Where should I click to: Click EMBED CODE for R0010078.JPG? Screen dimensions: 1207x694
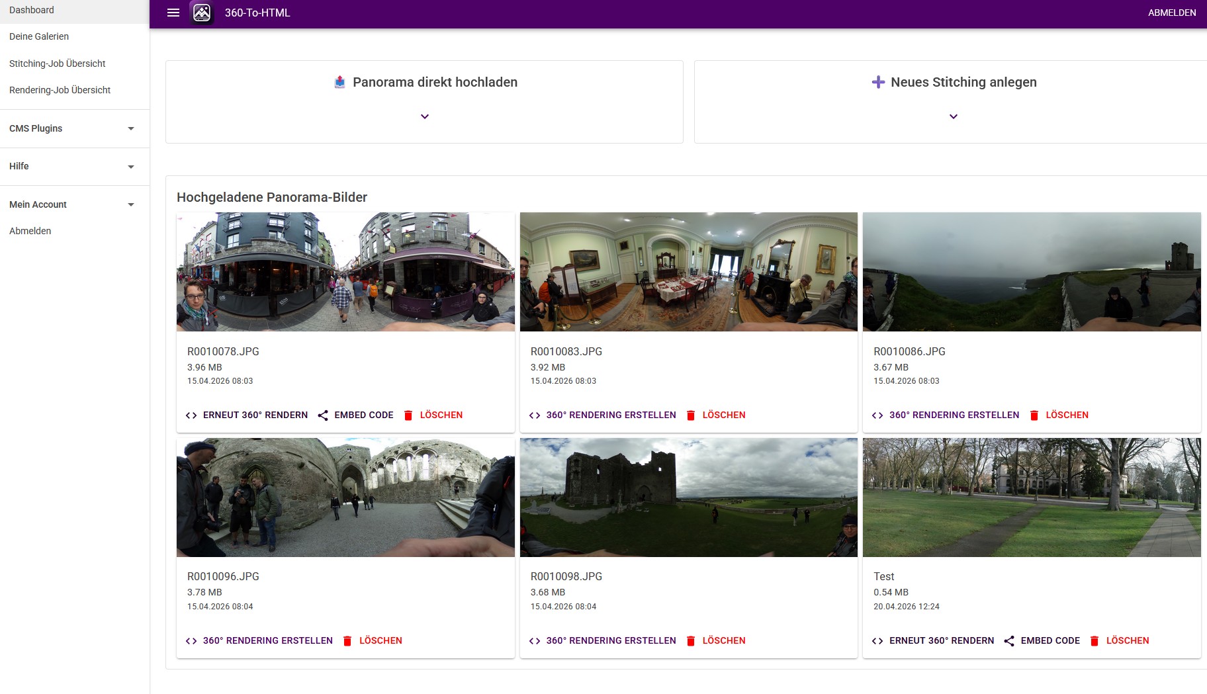pos(364,415)
